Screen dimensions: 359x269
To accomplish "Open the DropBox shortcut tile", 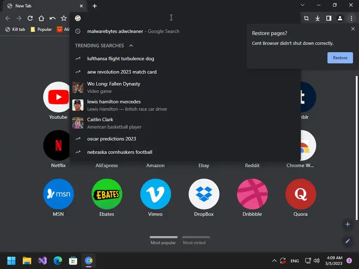I will (x=204, y=198).
